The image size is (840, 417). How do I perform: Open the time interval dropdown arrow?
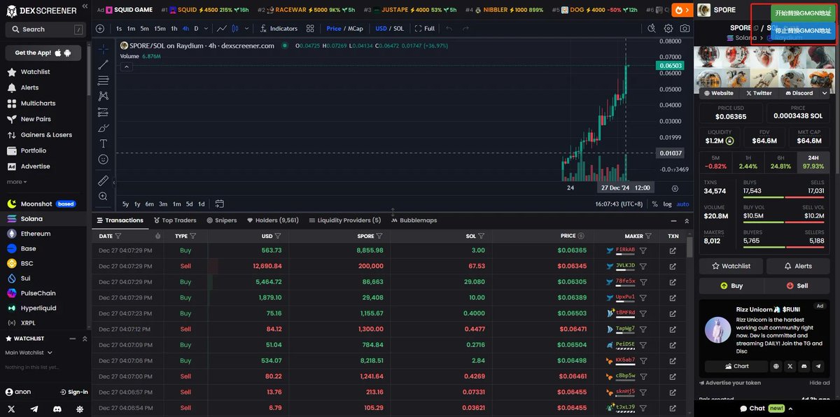point(205,29)
